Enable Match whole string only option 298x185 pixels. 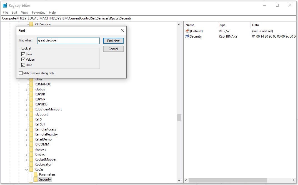pyautogui.click(x=21, y=73)
